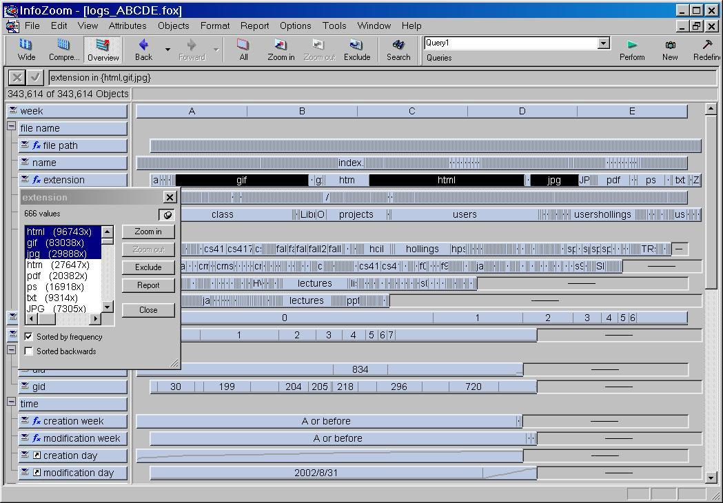Screen dimensions: 723x503
Task: Open the Report menu
Action: click(254, 25)
